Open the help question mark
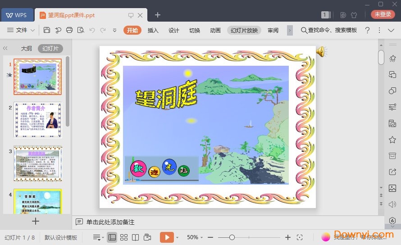Viewport: 401px width, 245px height. pyautogui.click(x=367, y=30)
